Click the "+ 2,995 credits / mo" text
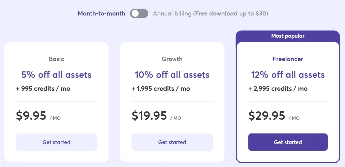345x167 pixels. click(x=278, y=89)
